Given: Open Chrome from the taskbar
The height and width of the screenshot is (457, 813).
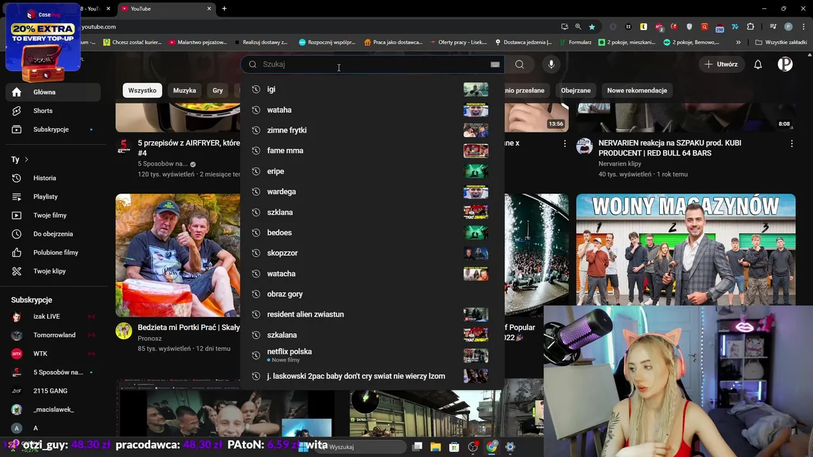Looking at the screenshot, I should [492, 447].
